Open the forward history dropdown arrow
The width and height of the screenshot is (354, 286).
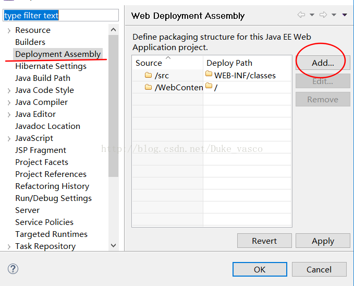[334, 15]
